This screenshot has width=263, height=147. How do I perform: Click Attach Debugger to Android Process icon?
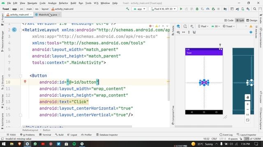coord(213,9)
